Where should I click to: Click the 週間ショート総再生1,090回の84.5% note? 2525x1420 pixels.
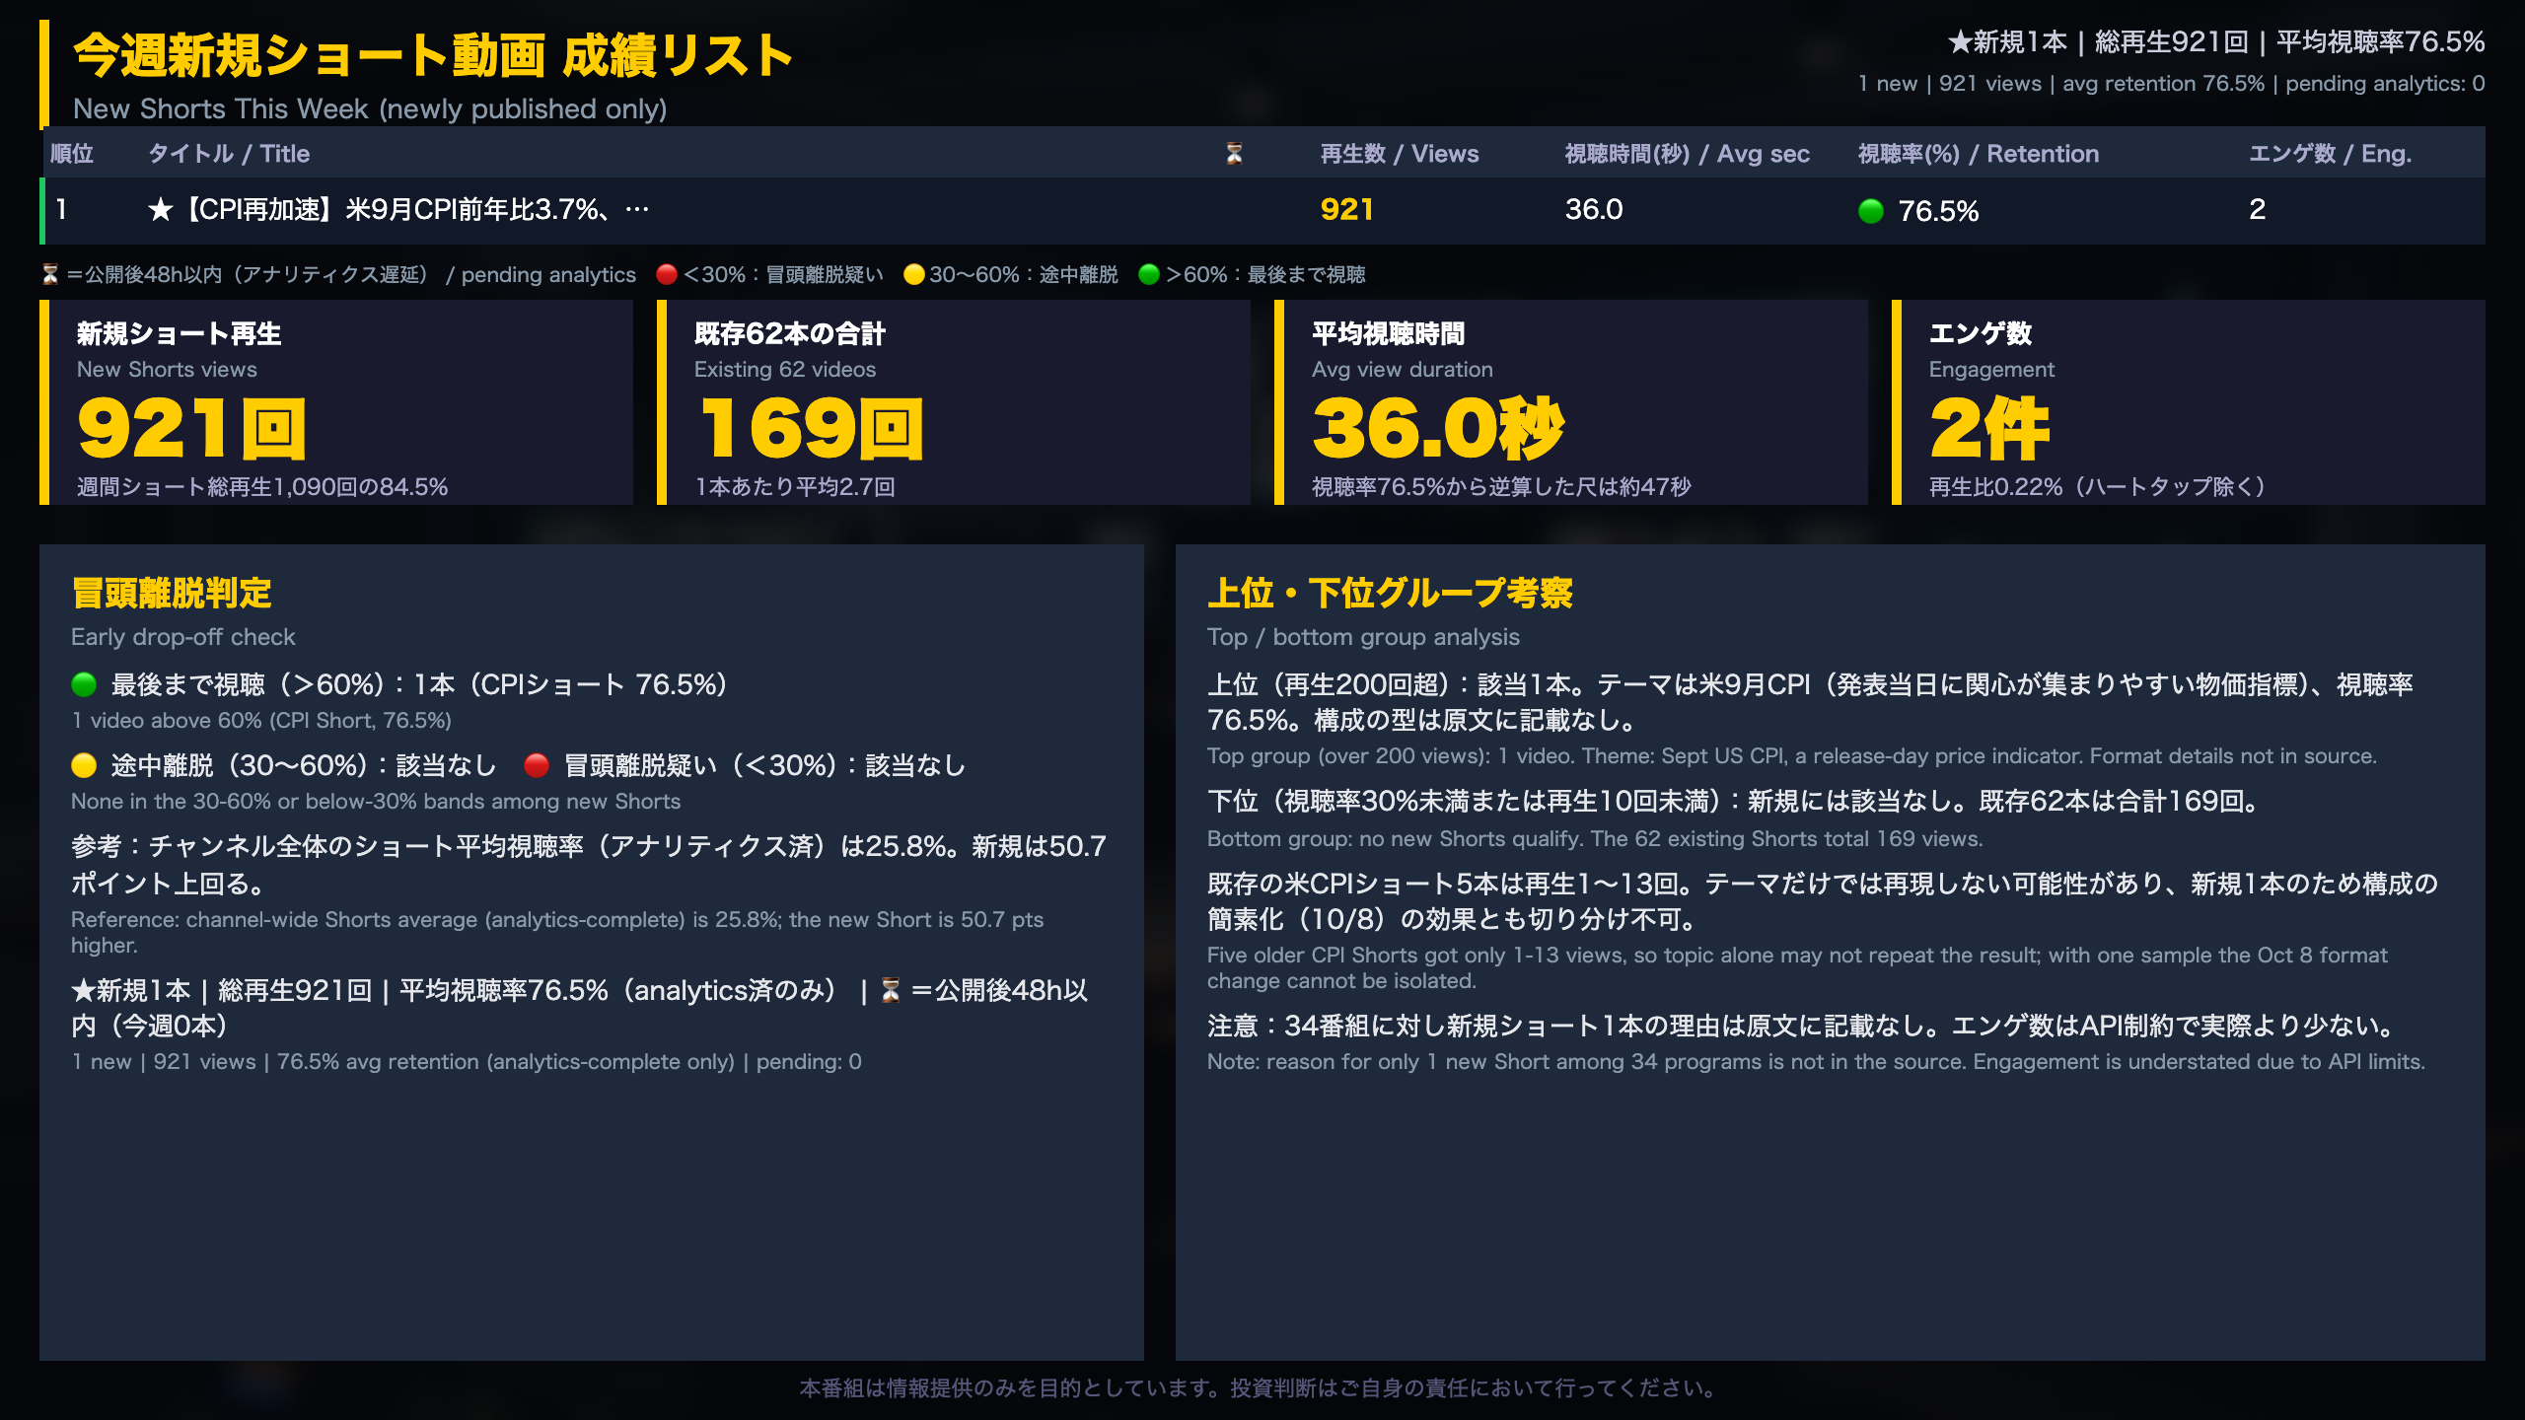(x=262, y=486)
